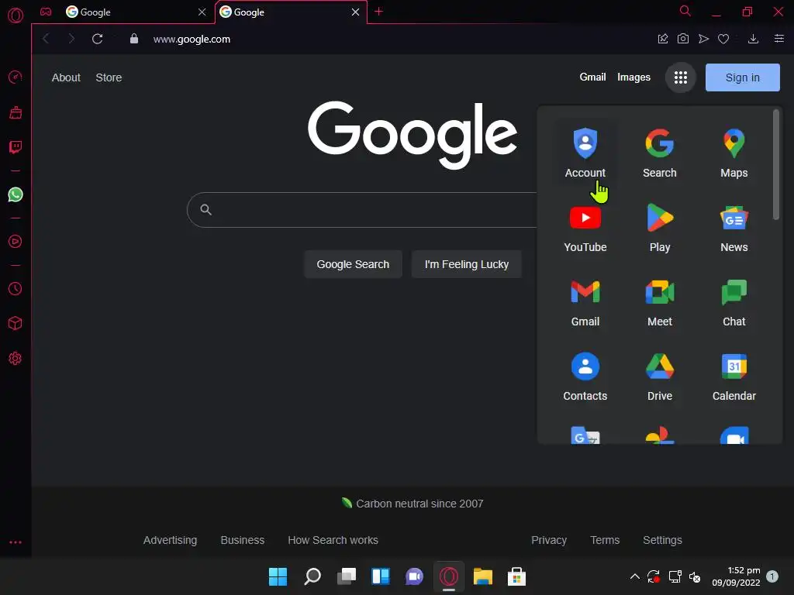This screenshot has width=794, height=595.
Task: Open GX Control speedometer sidebar icon
Action: point(16,77)
